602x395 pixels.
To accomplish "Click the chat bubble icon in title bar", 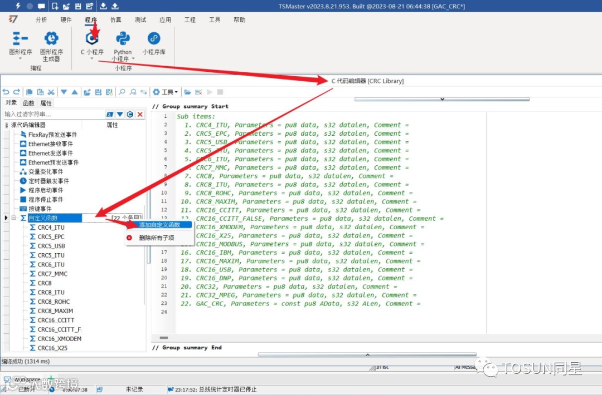I will point(41,6).
